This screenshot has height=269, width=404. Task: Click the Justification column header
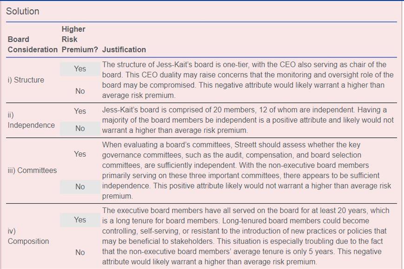click(124, 49)
